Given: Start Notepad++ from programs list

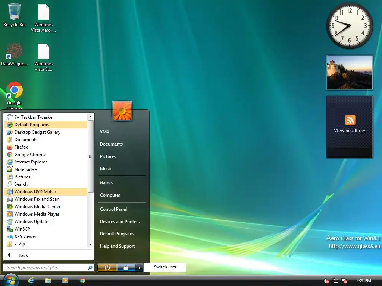Looking at the screenshot, I should tap(46, 169).
